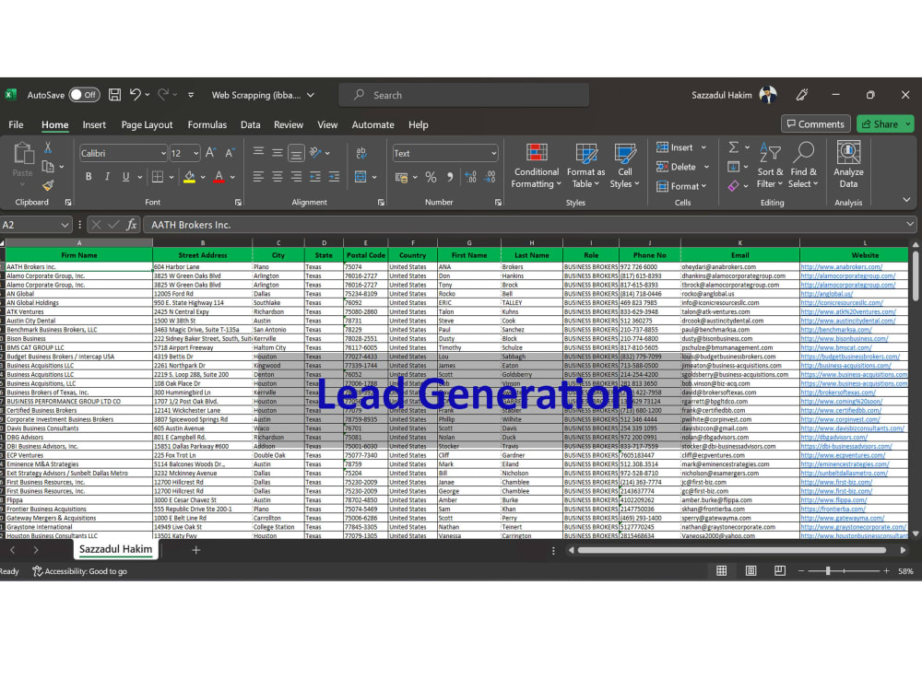Click the Share button
Screen dimensions: 922x691
click(881, 124)
